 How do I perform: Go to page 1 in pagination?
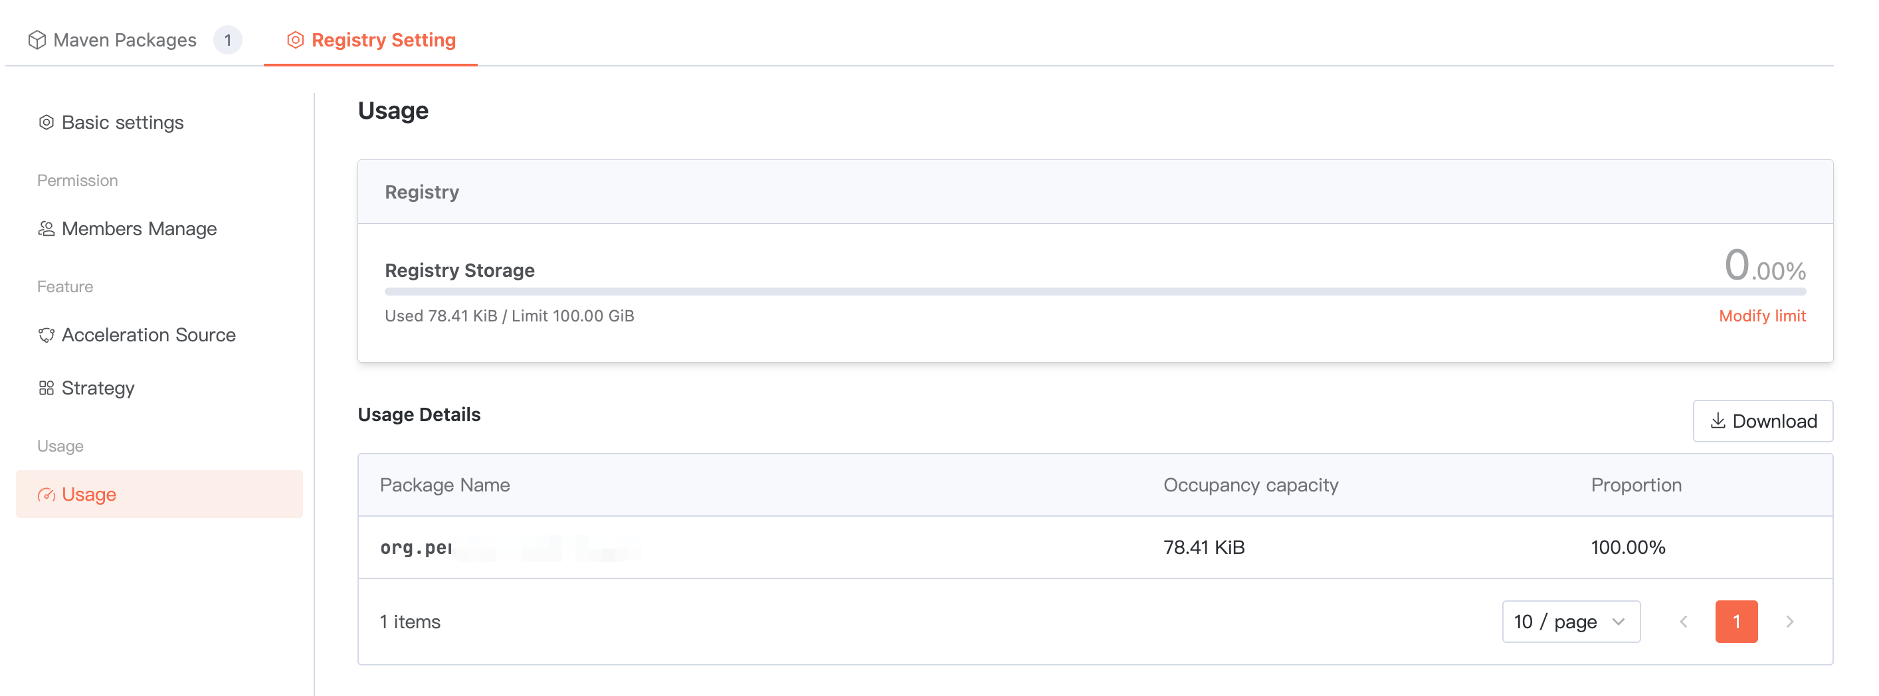coord(1735,622)
